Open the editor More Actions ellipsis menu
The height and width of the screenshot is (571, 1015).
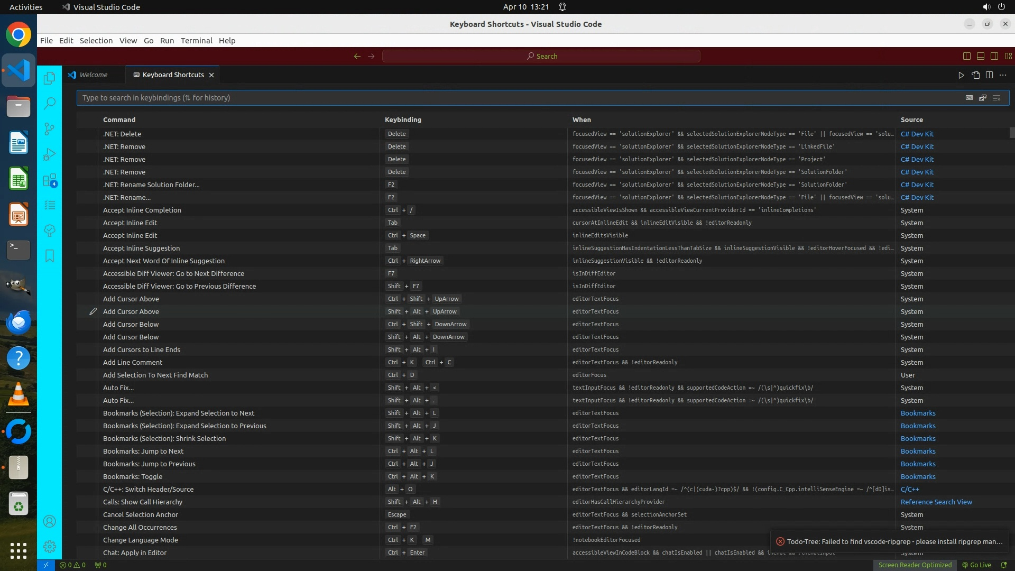[x=1003, y=75]
